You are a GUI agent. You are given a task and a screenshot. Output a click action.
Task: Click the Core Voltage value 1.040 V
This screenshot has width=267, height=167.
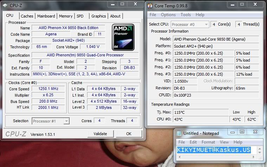point(93,47)
